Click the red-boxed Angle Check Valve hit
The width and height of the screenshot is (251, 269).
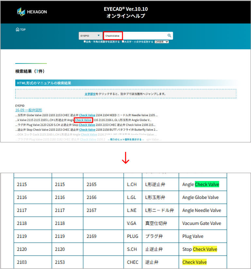(83, 120)
